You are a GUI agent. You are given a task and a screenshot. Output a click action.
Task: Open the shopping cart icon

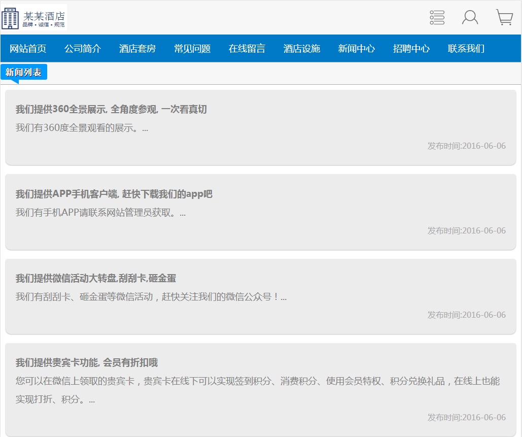pyautogui.click(x=504, y=17)
